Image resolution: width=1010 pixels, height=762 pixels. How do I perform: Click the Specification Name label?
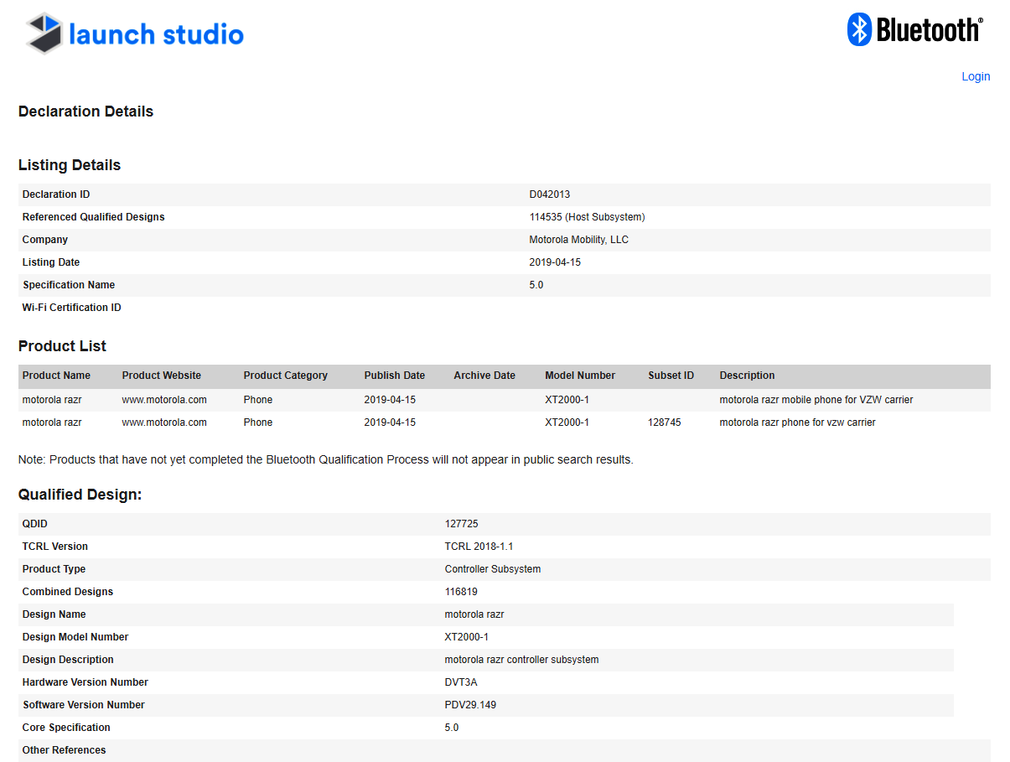point(69,285)
